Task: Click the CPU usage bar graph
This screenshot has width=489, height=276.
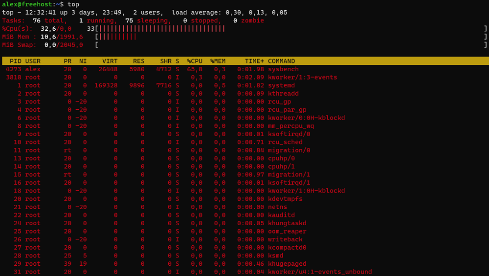Action: (162, 29)
